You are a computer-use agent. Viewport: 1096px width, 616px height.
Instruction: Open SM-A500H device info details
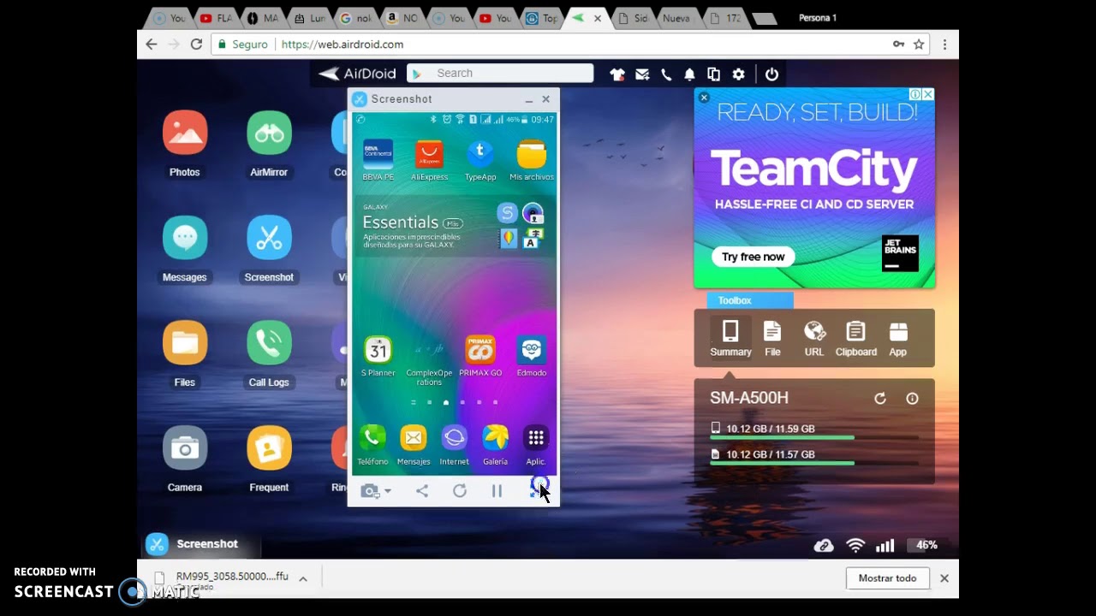(912, 399)
